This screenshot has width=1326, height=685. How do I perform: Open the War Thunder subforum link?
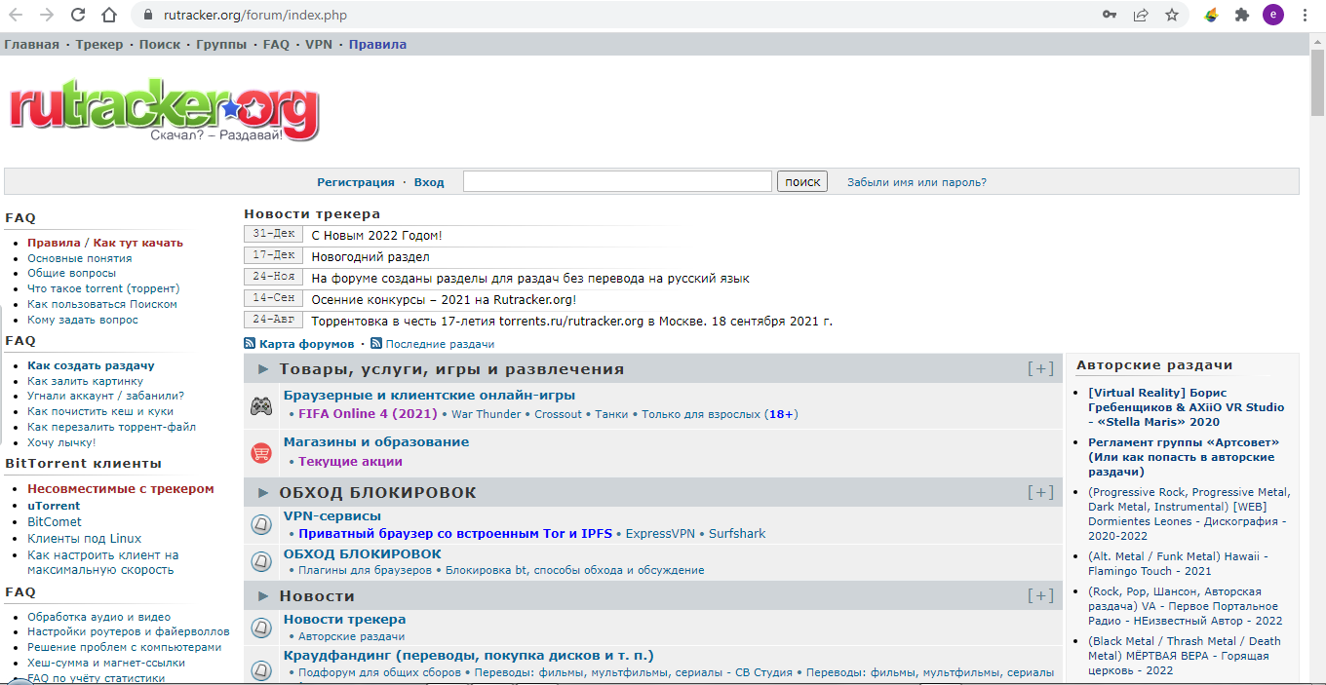point(487,414)
